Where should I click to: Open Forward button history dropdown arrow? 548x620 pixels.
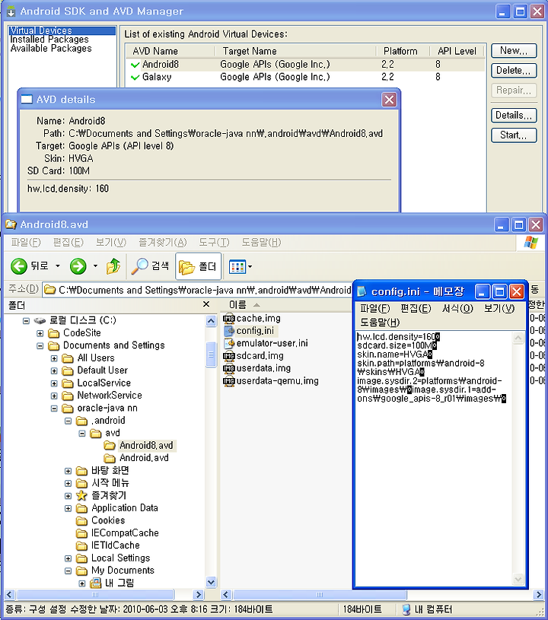click(x=95, y=265)
